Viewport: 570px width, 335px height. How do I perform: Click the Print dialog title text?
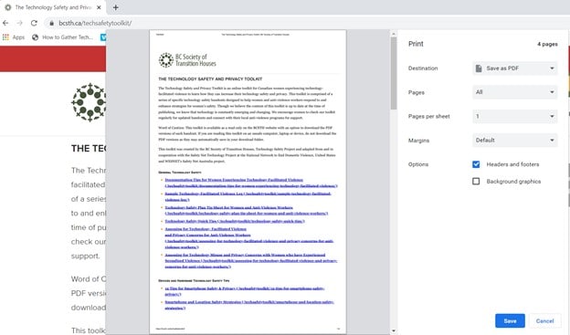(x=416, y=44)
